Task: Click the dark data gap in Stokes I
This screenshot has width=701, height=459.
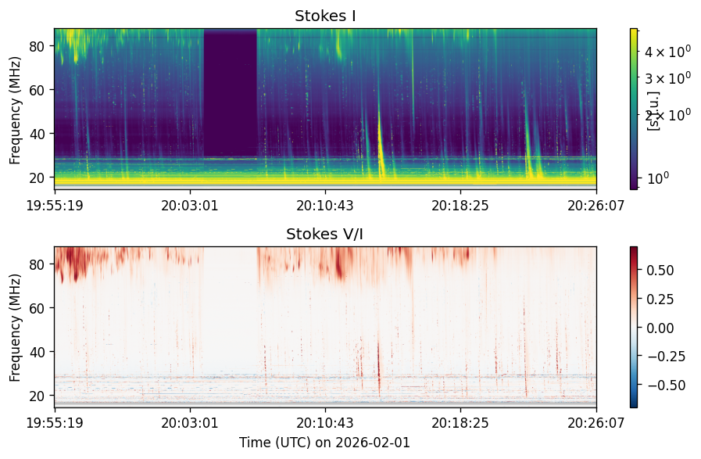Action: pos(231,92)
